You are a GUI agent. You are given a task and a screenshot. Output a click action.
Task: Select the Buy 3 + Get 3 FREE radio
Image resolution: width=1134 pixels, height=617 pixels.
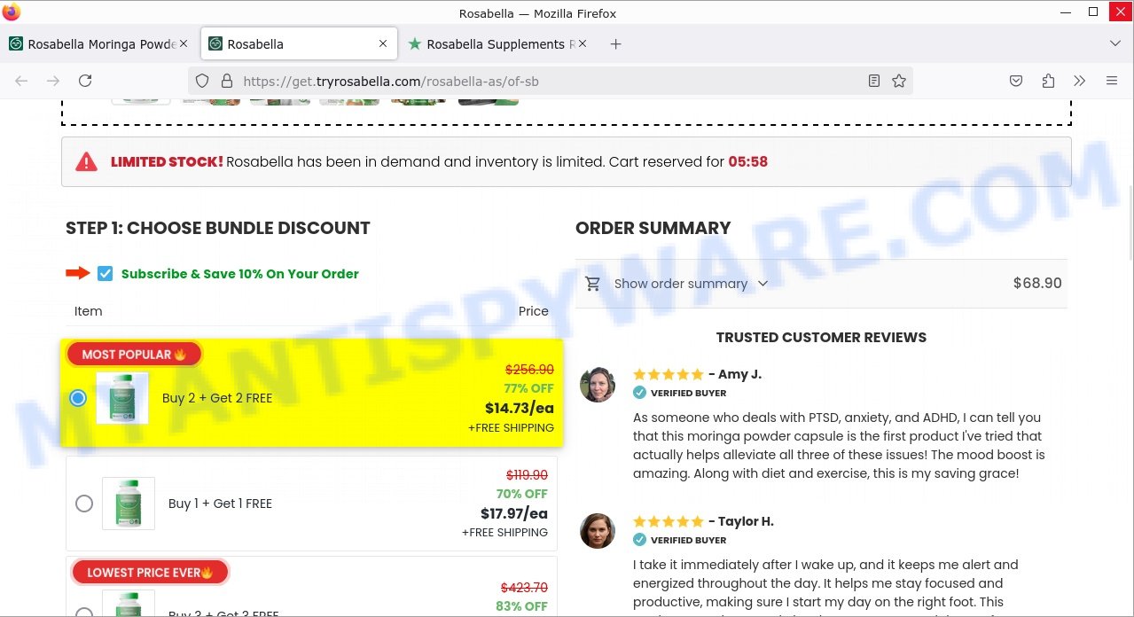84,612
